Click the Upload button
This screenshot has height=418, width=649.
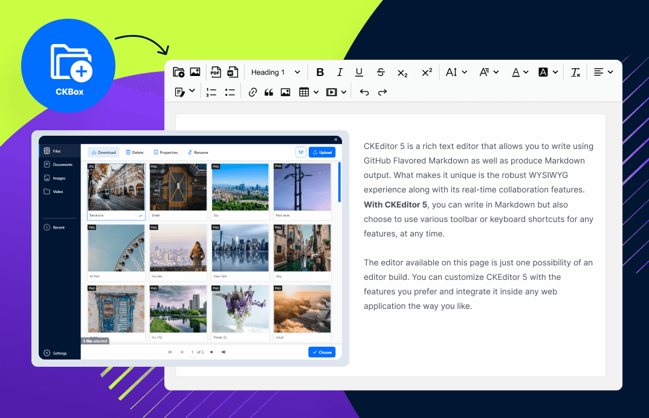point(322,153)
